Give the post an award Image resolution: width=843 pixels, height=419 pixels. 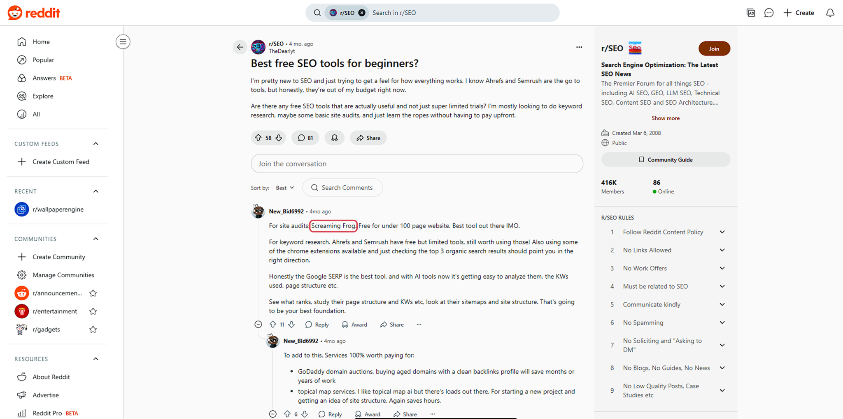(334, 138)
